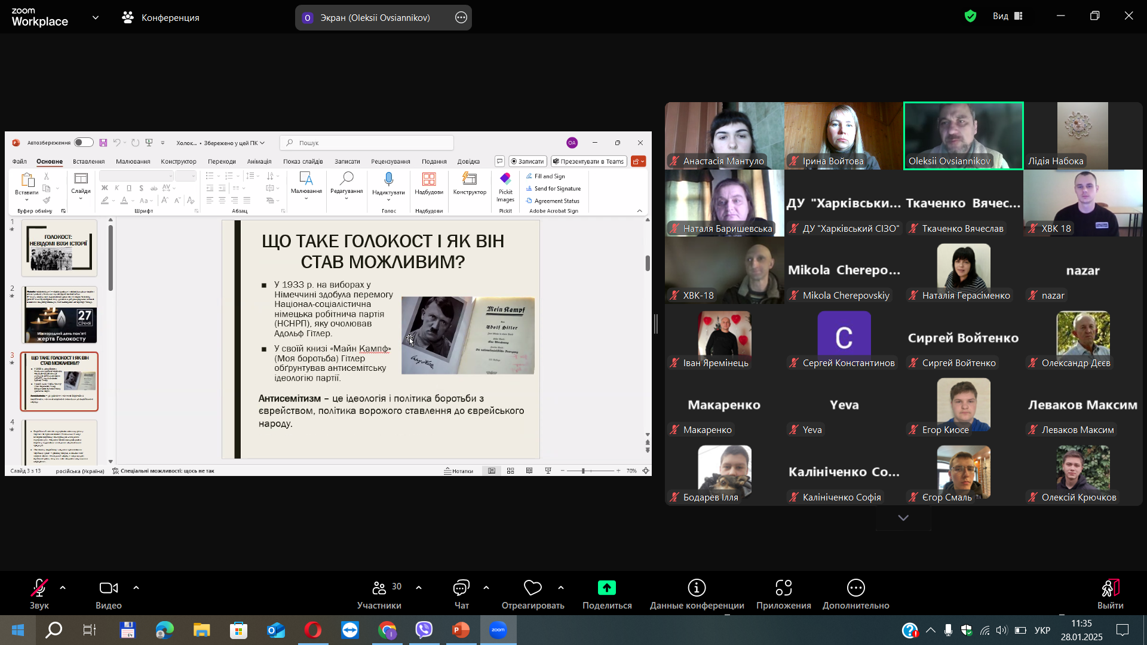Switch to Анімація ribbon tab
This screenshot has height=645, width=1147.
(x=259, y=161)
